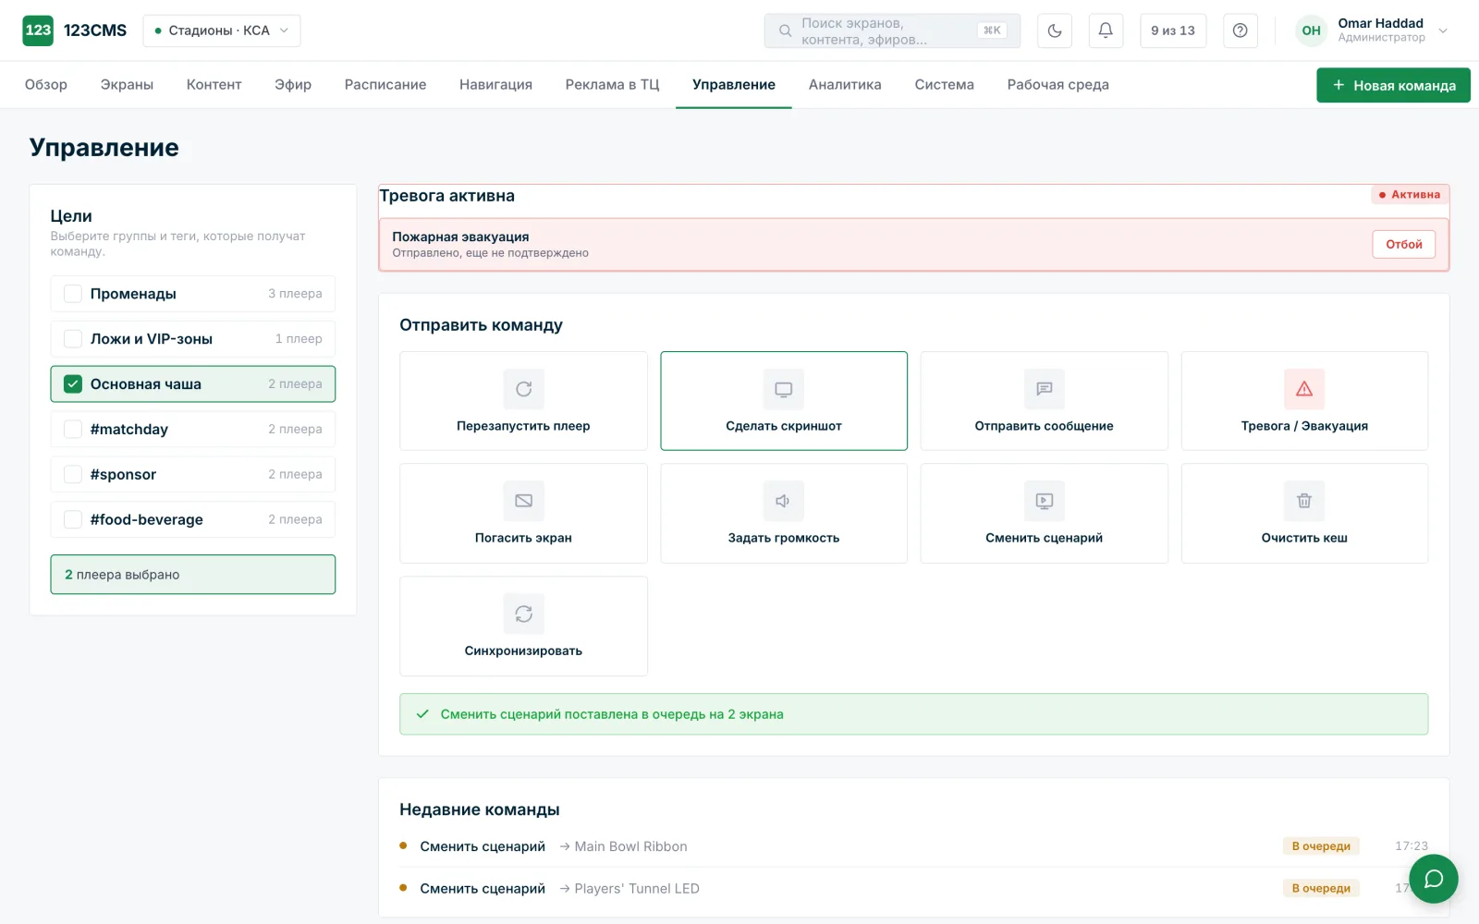Go to the Расписание tab
1479x924 pixels.
[x=385, y=85]
